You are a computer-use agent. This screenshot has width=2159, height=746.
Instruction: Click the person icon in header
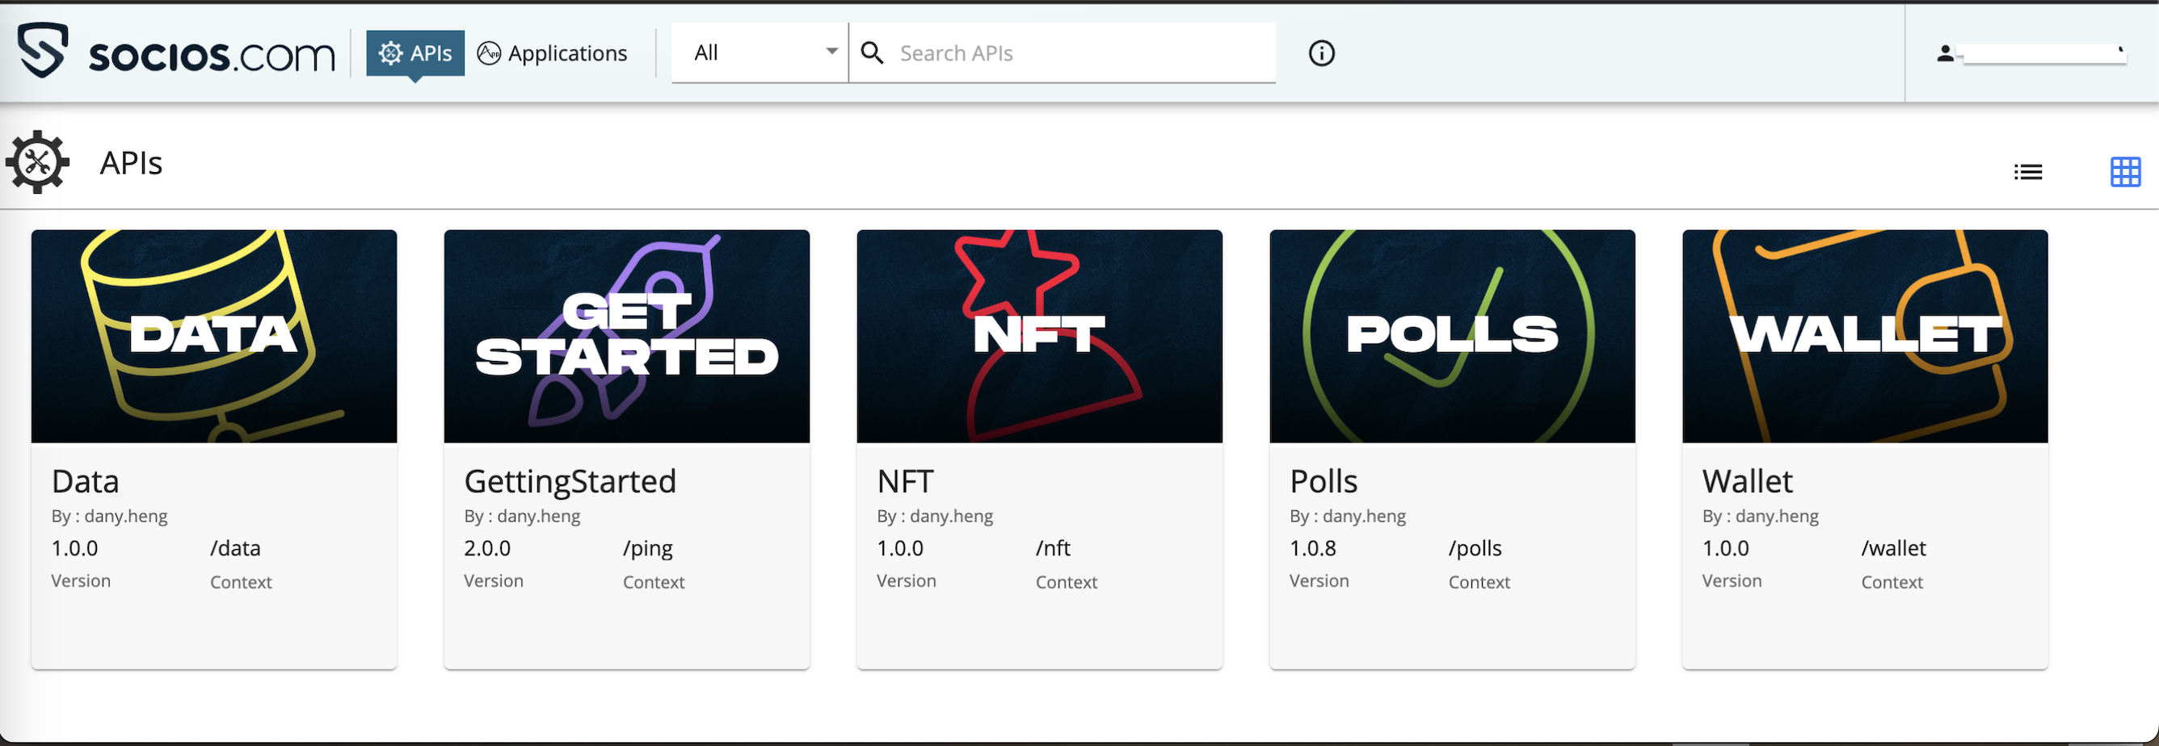[x=1944, y=54]
